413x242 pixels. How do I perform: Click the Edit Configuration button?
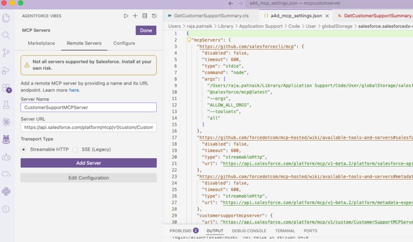(x=89, y=178)
